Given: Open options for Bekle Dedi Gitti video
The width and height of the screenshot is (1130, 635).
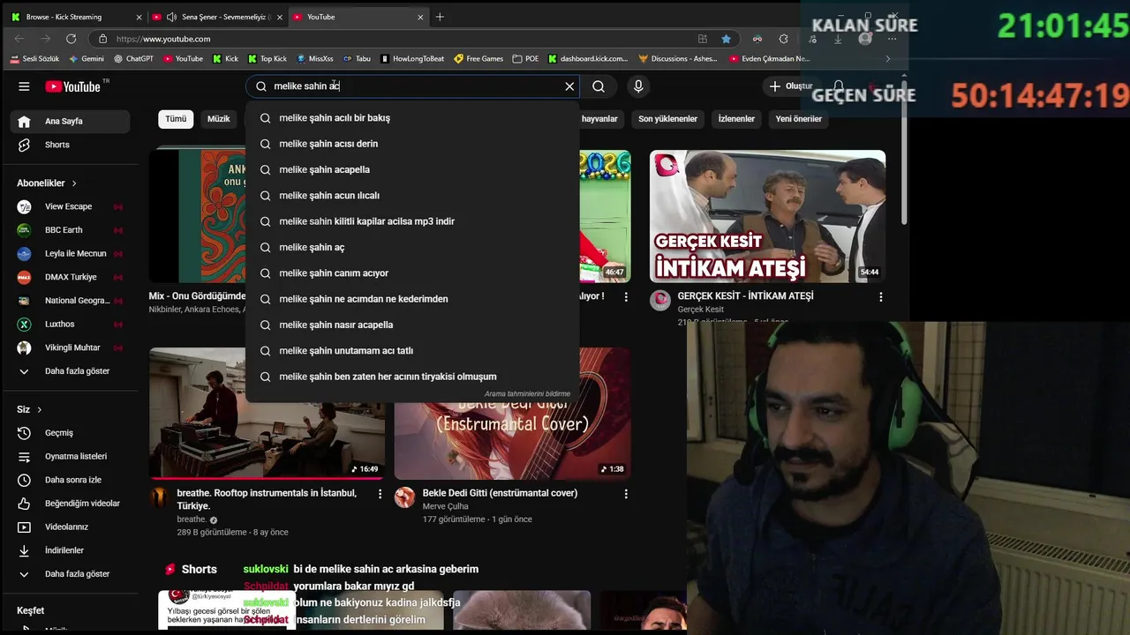Looking at the screenshot, I should tap(626, 494).
